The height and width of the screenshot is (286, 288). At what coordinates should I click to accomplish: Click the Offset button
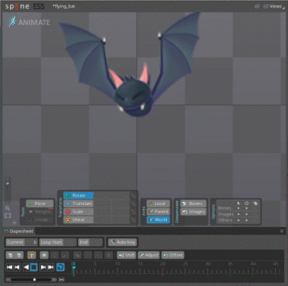[x=173, y=255]
